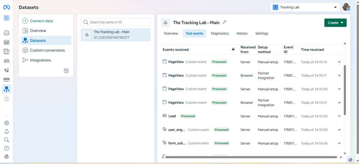Open the Tracking Lab account dropdown
359x164 pixels.
click(x=305, y=7)
